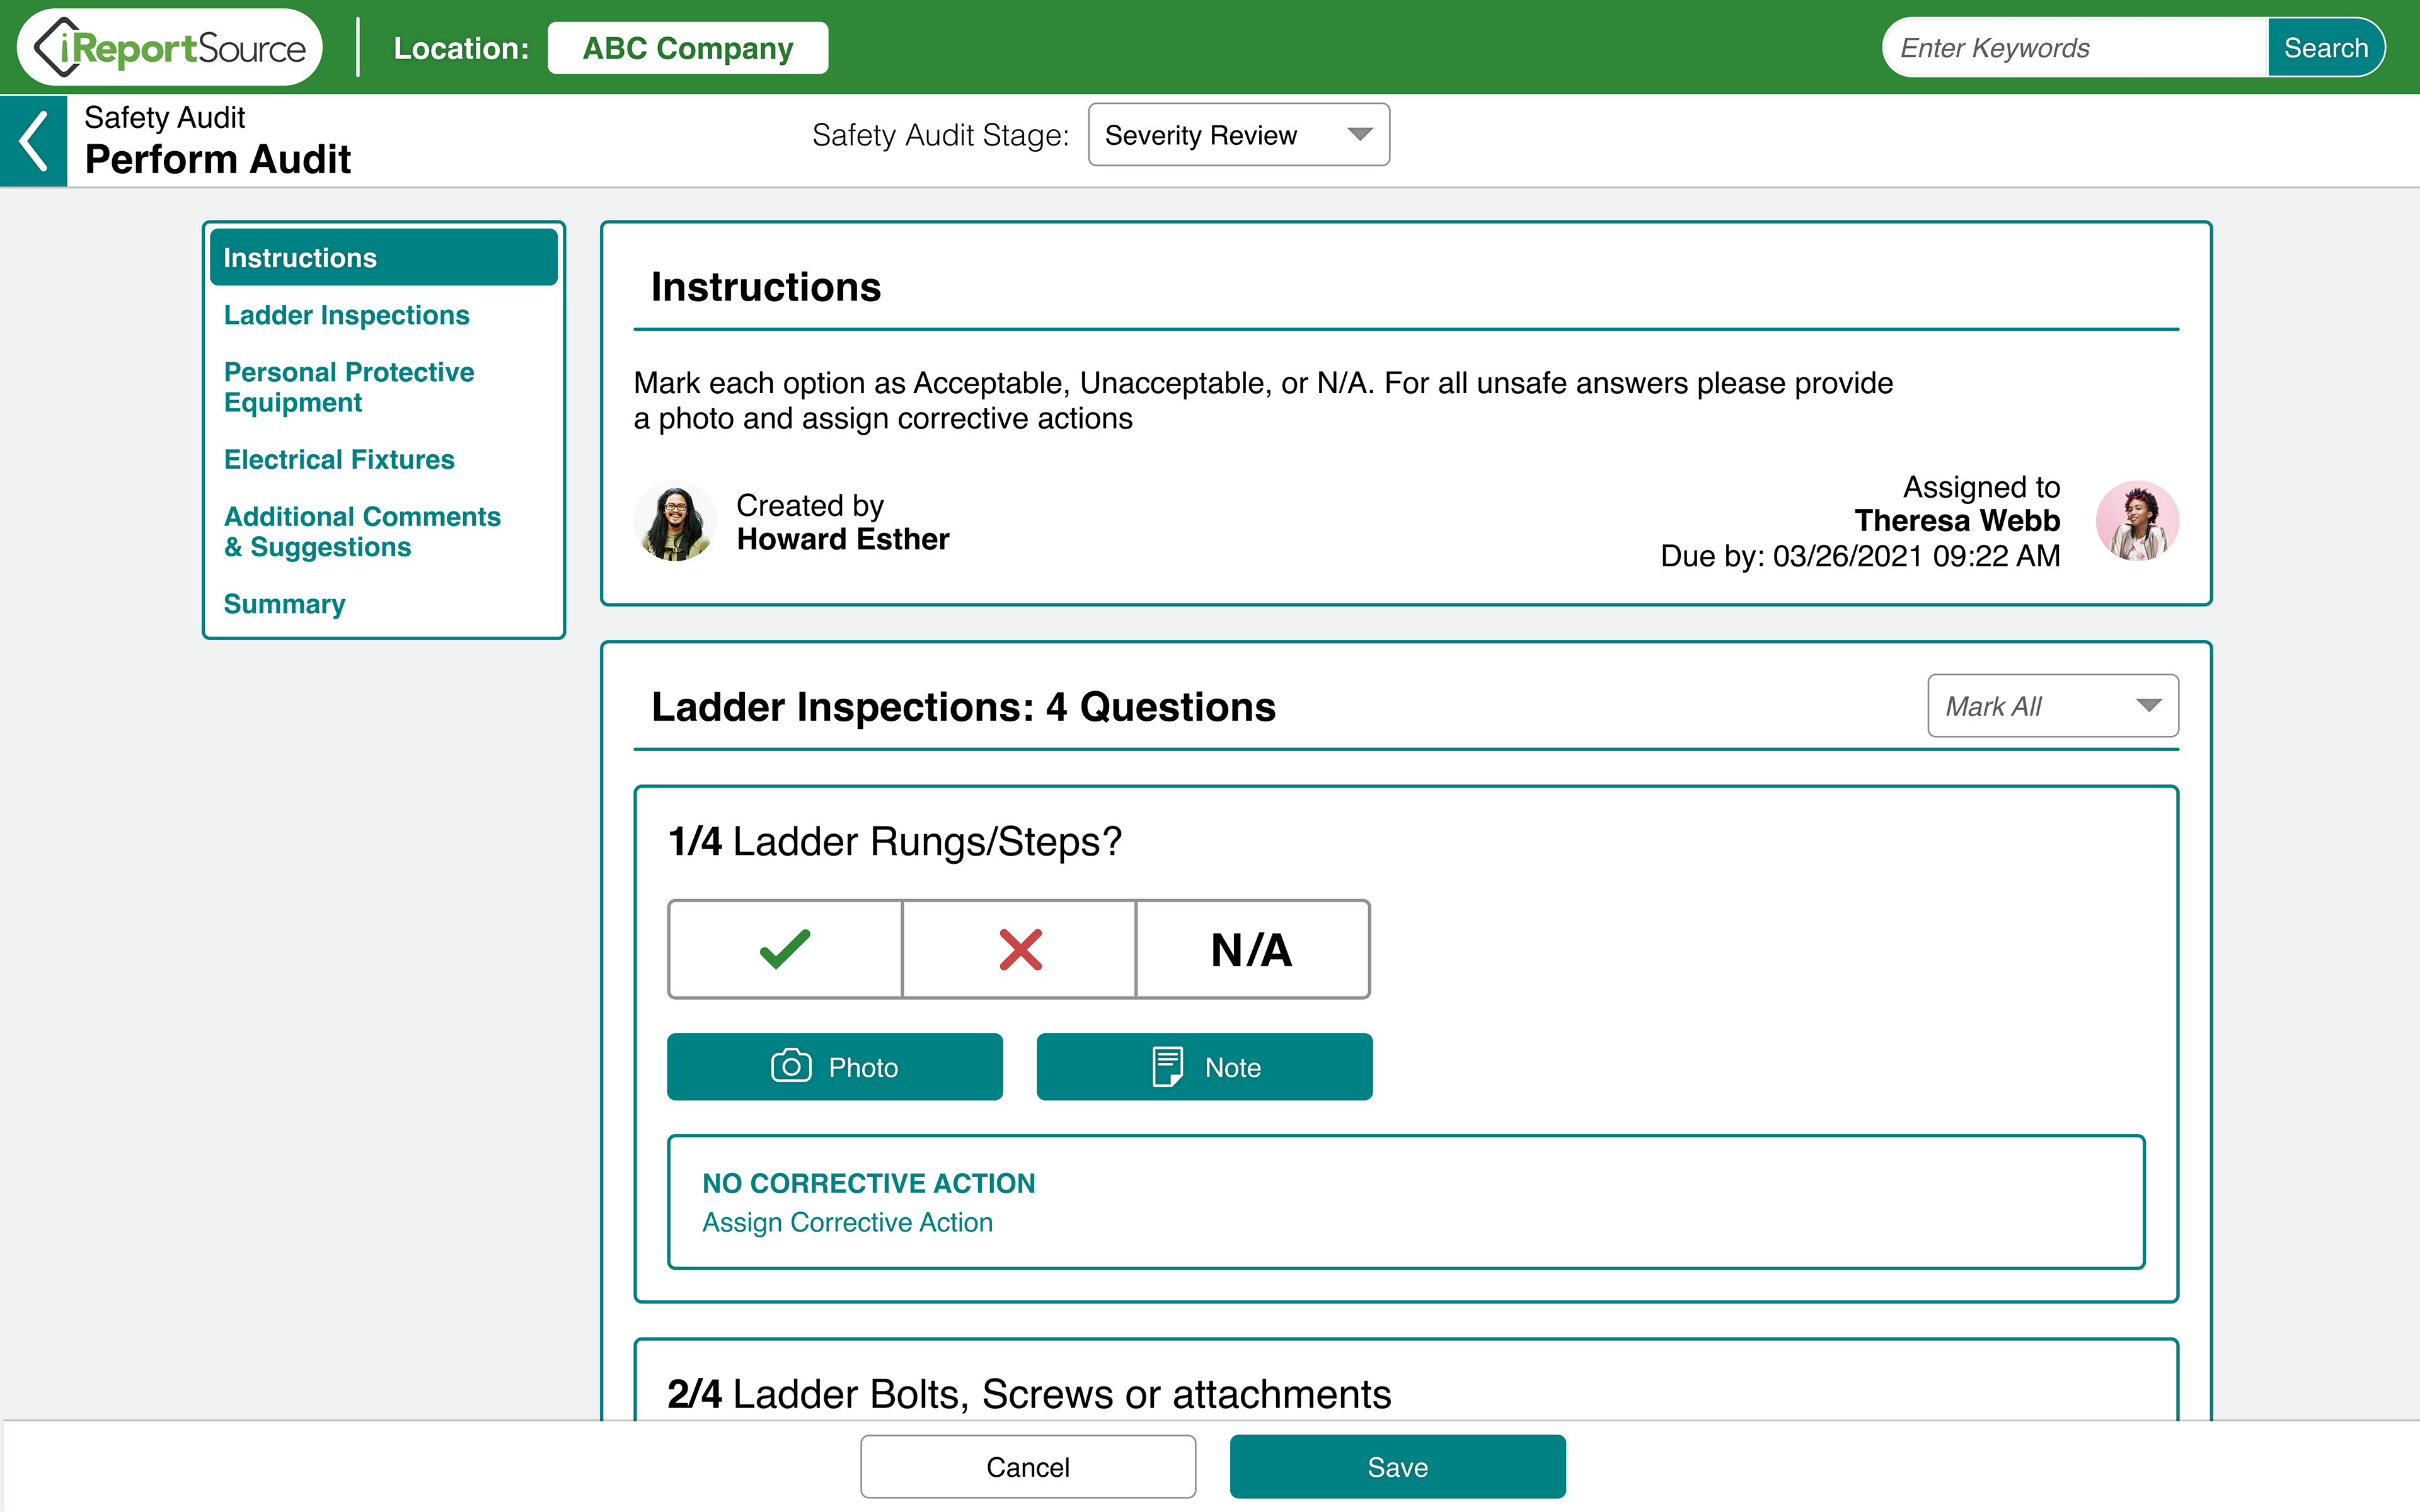Expand the Mark All dropdown

point(2052,706)
